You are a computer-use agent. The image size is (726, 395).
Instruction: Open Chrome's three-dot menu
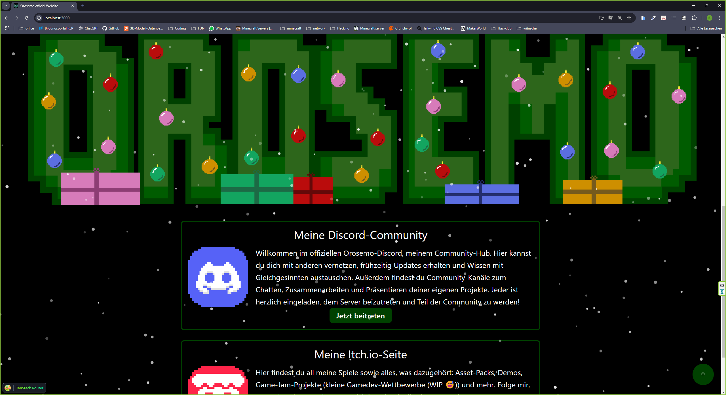(x=719, y=18)
